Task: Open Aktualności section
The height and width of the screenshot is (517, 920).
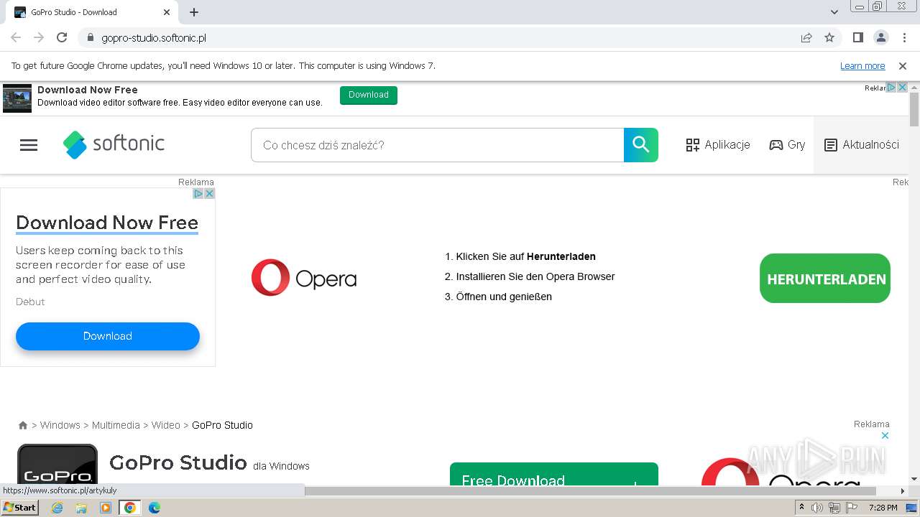Action: (x=861, y=145)
